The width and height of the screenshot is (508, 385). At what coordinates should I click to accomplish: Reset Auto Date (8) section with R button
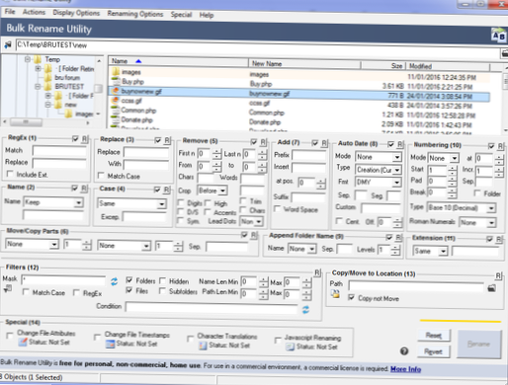400,144
